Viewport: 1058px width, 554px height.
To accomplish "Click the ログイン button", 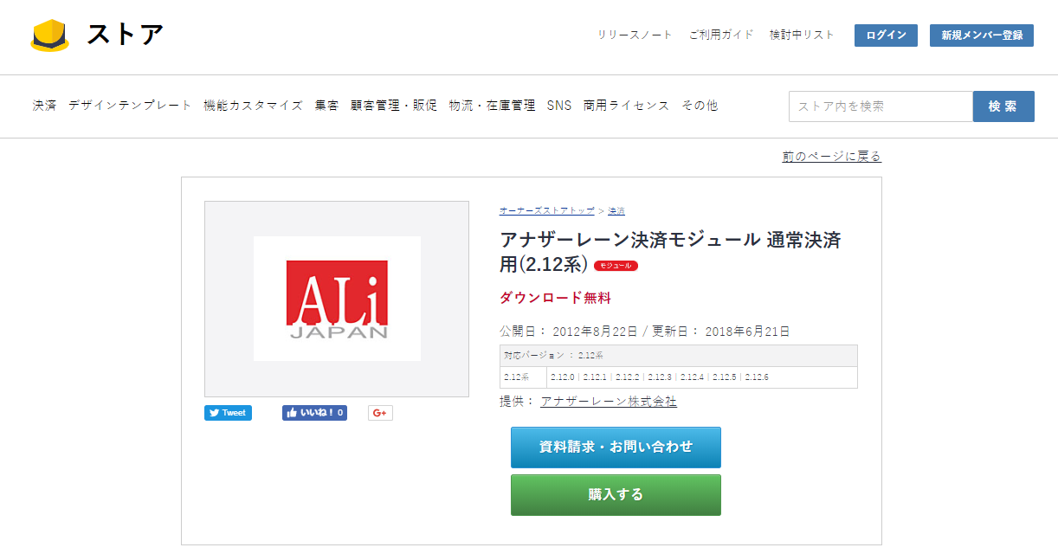I will [886, 35].
